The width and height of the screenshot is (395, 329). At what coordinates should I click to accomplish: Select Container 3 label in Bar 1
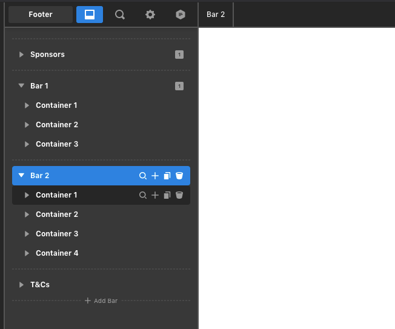tap(57, 144)
